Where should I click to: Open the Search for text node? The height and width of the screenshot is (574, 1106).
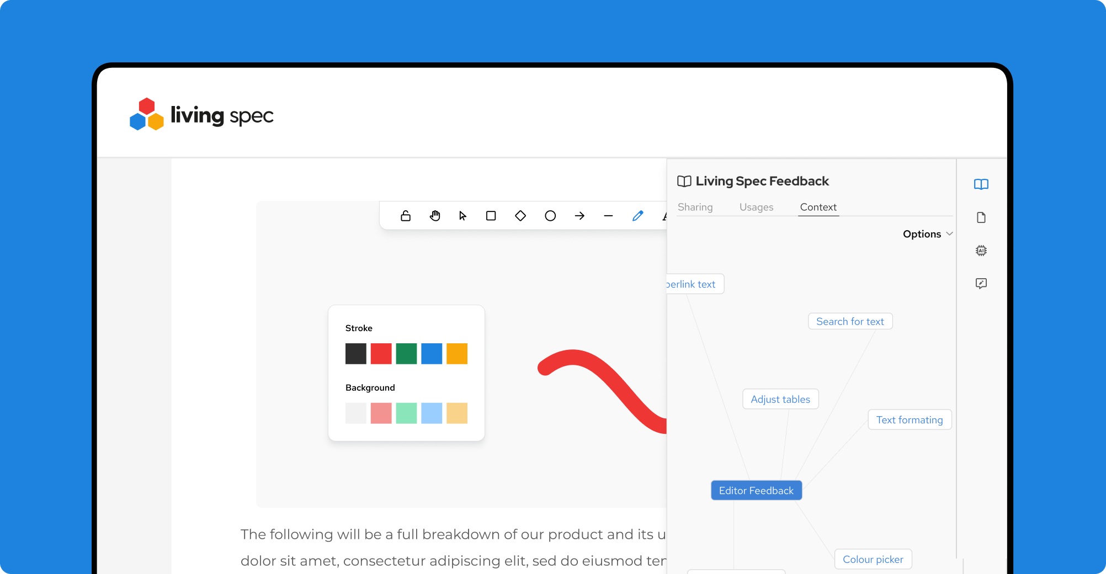pyautogui.click(x=850, y=322)
